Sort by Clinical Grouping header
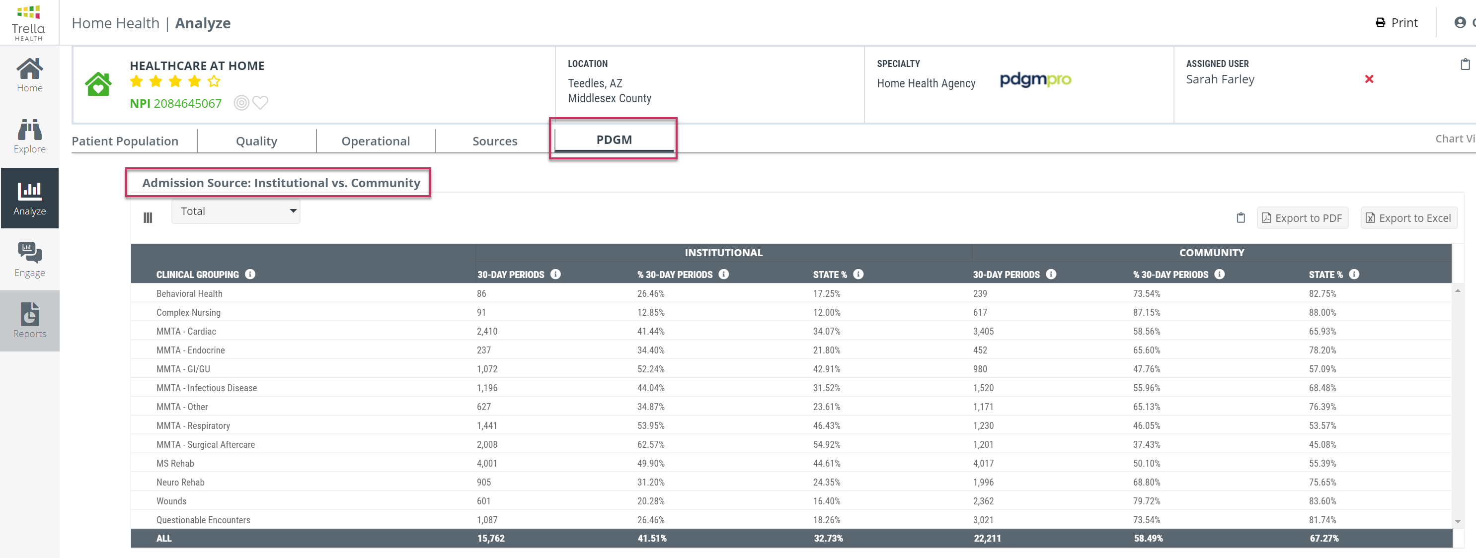The image size is (1476, 558). click(x=197, y=274)
